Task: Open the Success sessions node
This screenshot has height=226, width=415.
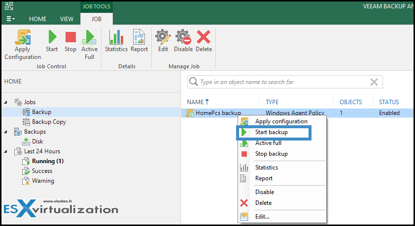Action: click(x=42, y=171)
